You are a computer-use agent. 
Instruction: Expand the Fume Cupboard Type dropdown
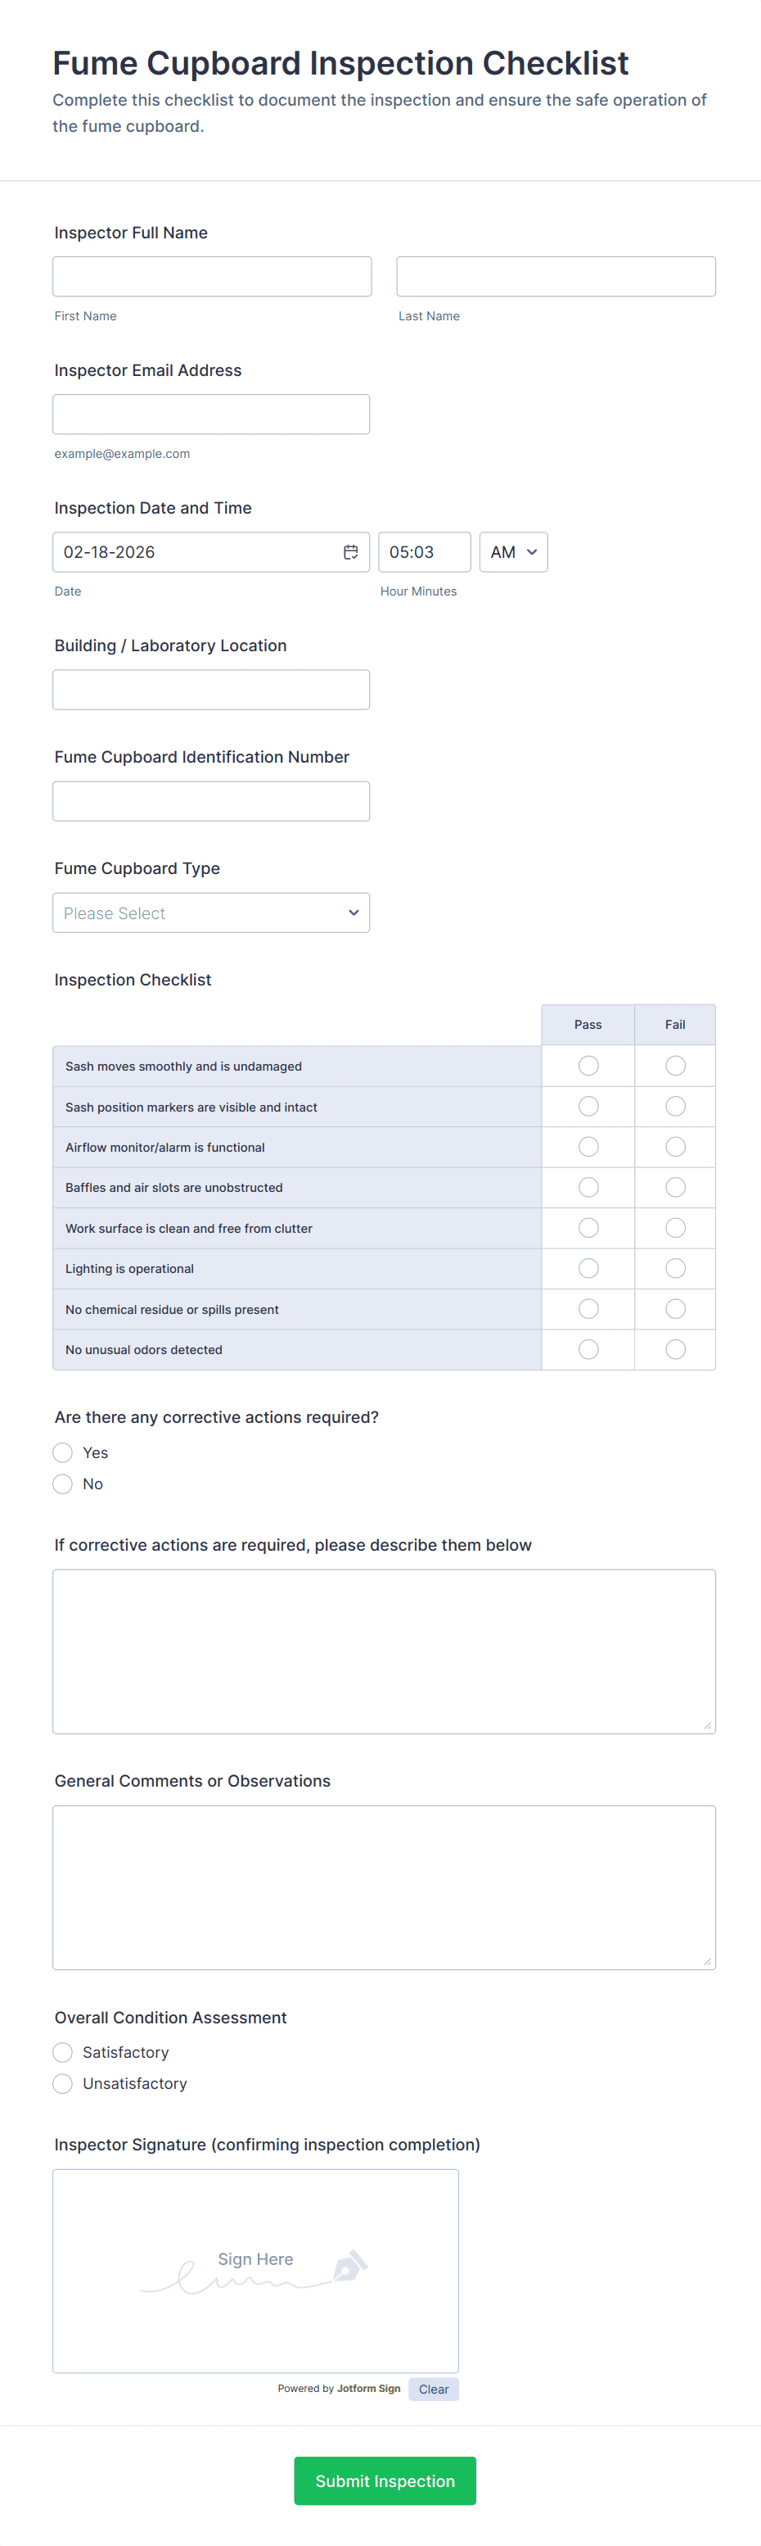pyautogui.click(x=211, y=913)
